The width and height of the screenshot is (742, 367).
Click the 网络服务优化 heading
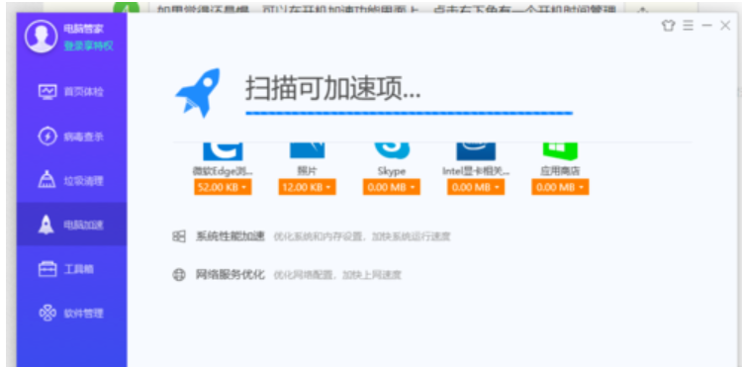pyautogui.click(x=230, y=274)
